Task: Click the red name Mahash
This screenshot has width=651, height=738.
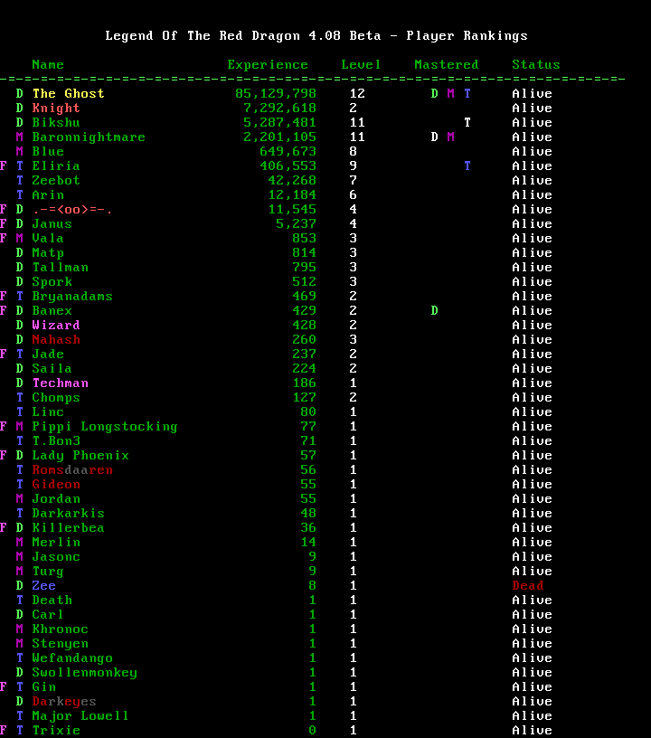Action: click(56, 340)
